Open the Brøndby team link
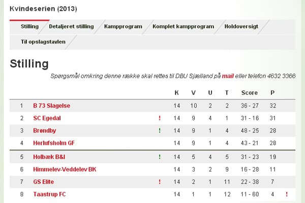The height and width of the screenshot is (203, 305). 44,131
